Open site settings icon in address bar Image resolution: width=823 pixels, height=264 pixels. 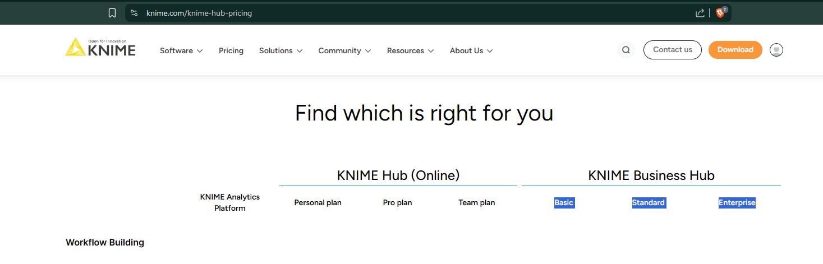[x=134, y=13]
